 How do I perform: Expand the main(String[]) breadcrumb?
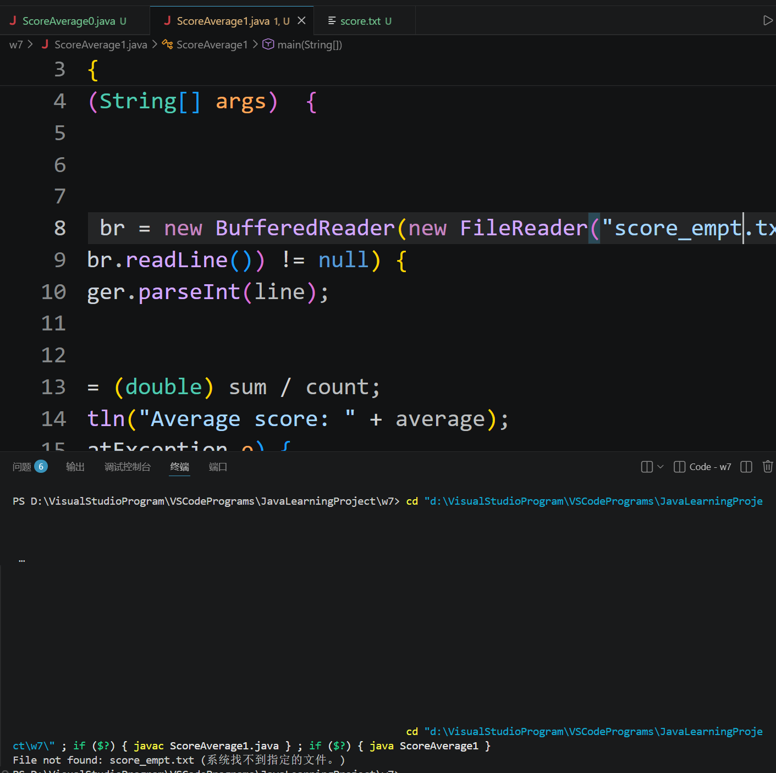[309, 45]
